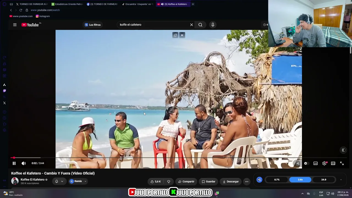Image resolution: width=352 pixels, height=198 pixels.
Task: Expand the vidIQ stats panel chevron
Action: (341, 180)
